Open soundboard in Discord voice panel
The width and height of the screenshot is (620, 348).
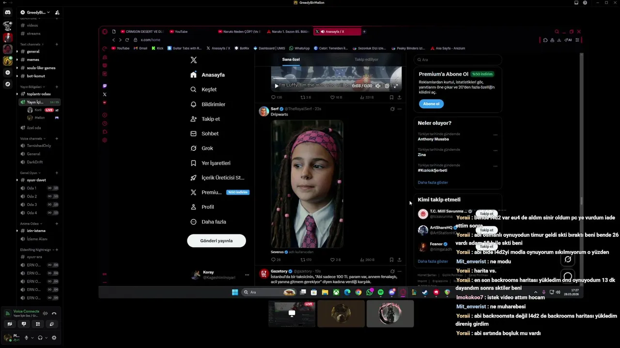click(x=52, y=324)
